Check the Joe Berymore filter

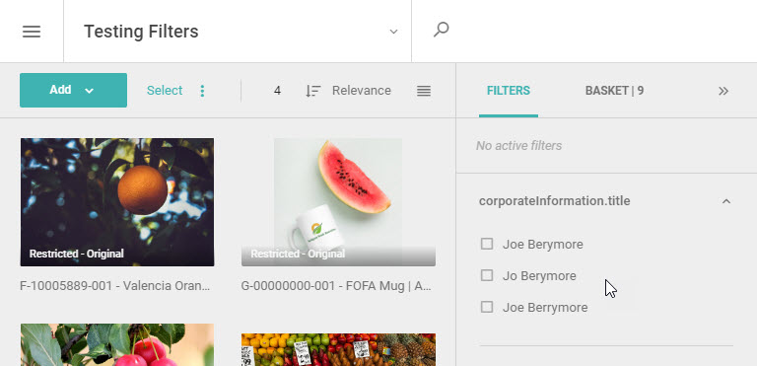pos(487,244)
